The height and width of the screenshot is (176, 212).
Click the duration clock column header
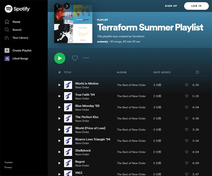point(197,72)
